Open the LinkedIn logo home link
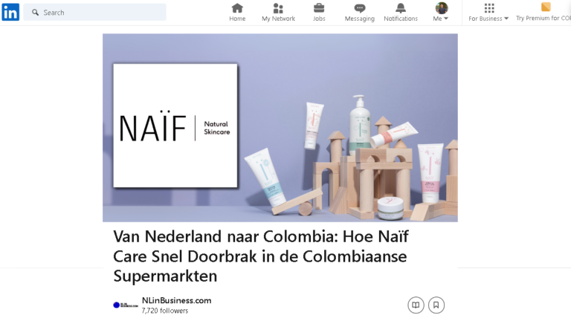 pyautogui.click(x=10, y=12)
